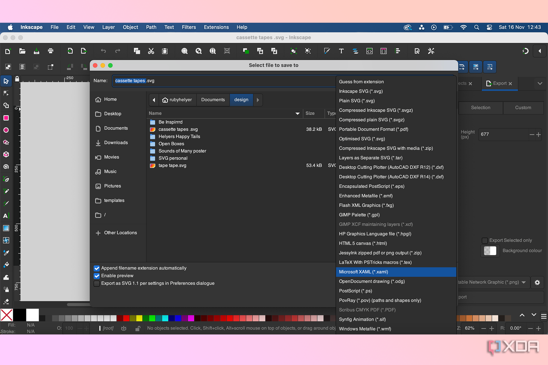Click the Selection export mode button
The image size is (548, 365).
[x=480, y=108]
